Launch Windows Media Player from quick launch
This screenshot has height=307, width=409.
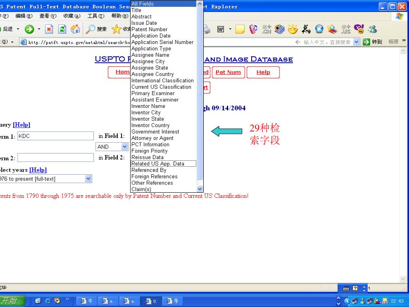tap(57, 301)
